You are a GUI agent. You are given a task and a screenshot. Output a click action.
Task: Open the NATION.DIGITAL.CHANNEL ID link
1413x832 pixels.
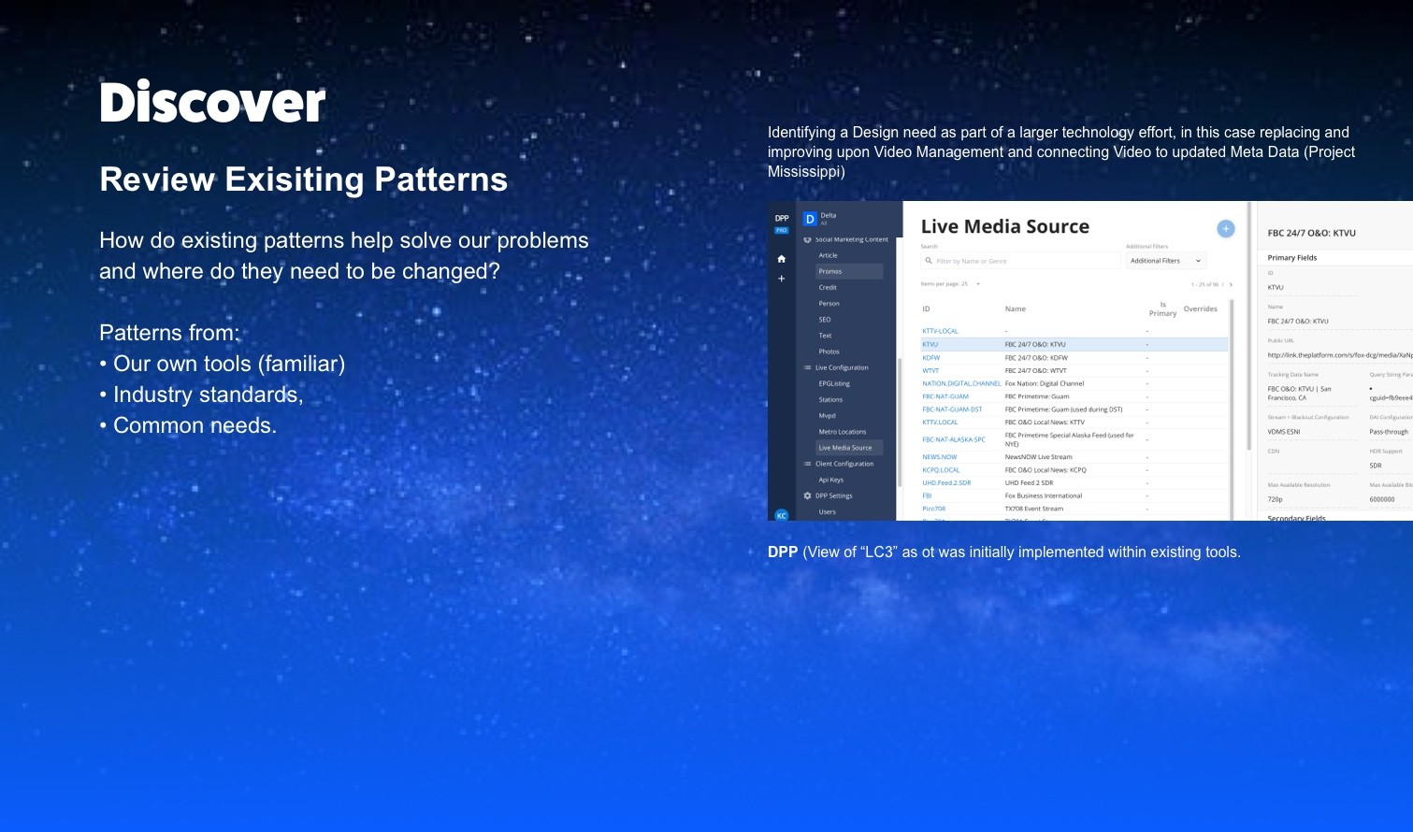961,383
